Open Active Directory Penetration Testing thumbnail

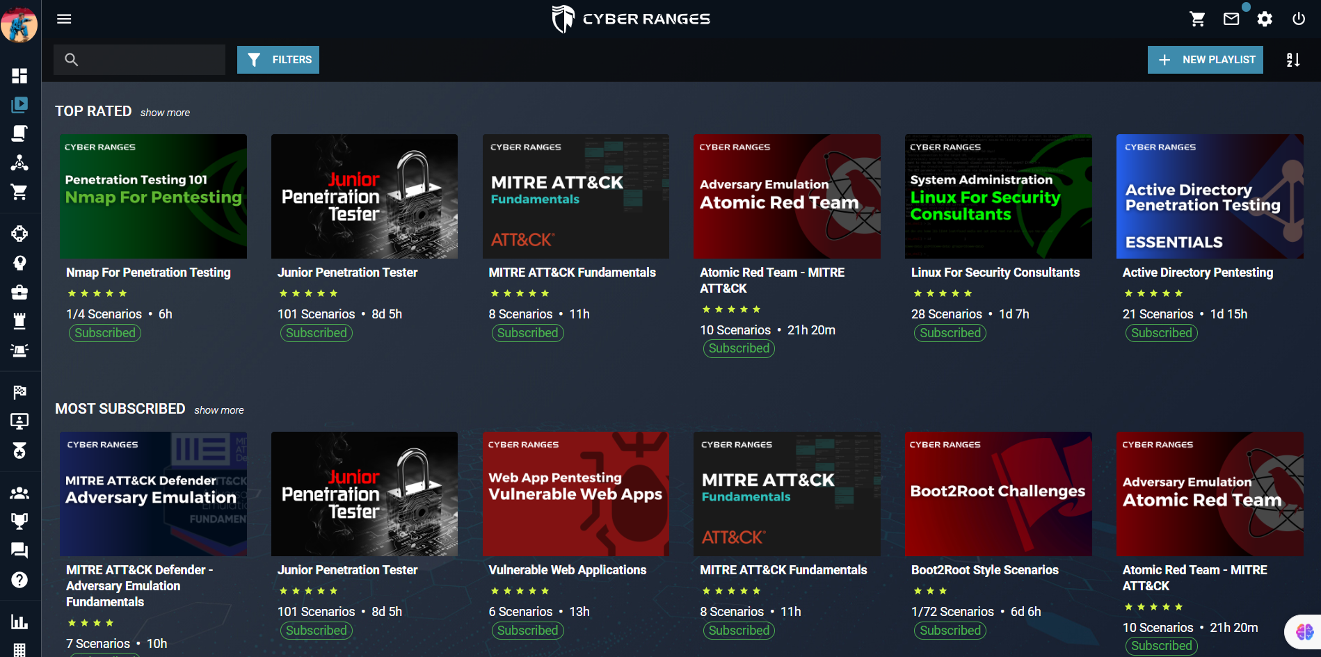[1210, 196]
